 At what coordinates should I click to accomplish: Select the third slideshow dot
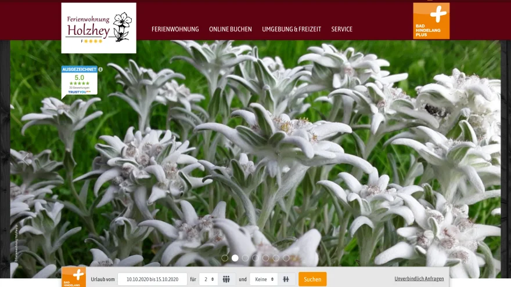(x=245, y=258)
